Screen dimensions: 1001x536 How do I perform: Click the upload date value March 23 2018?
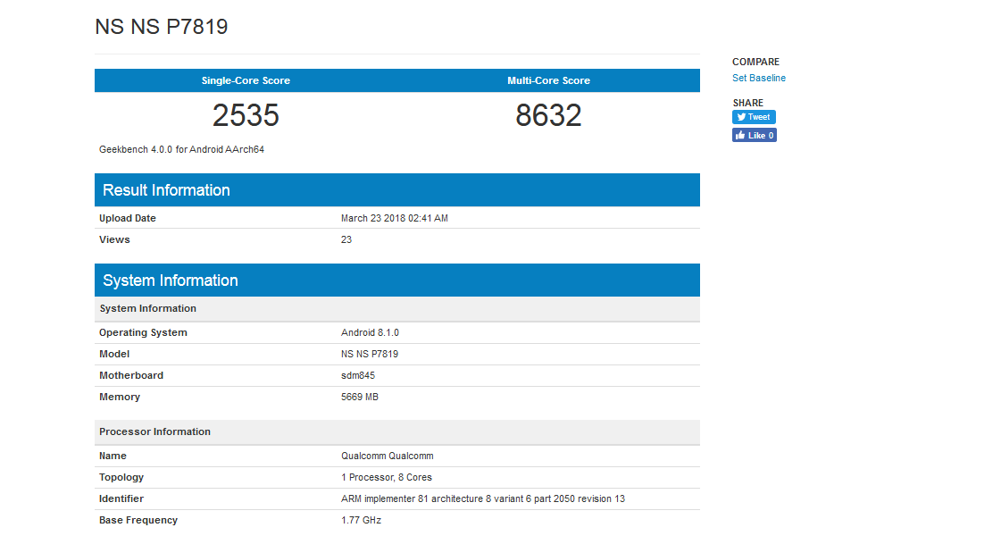pyautogui.click(x=394, y=219)
